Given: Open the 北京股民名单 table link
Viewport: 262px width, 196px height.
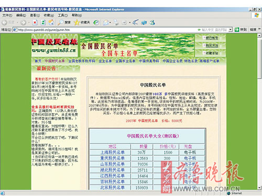Looking at the screenshot, I should tap(112, 188).
